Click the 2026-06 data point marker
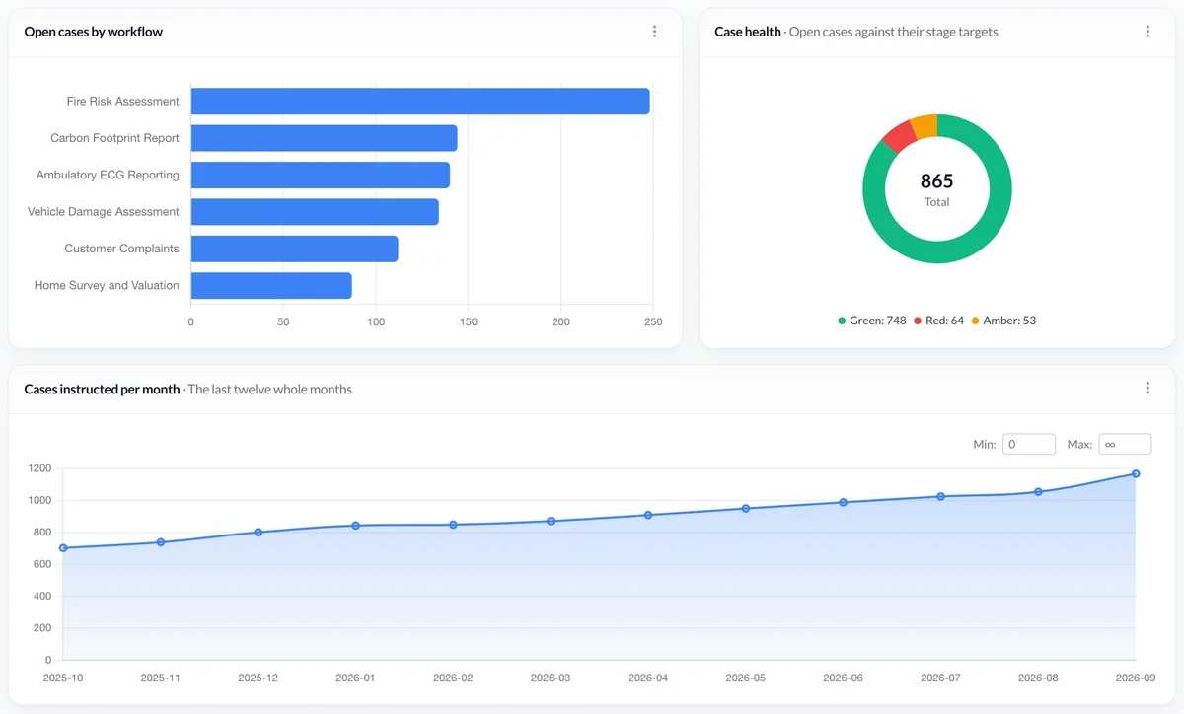 [x=844, y=502]
